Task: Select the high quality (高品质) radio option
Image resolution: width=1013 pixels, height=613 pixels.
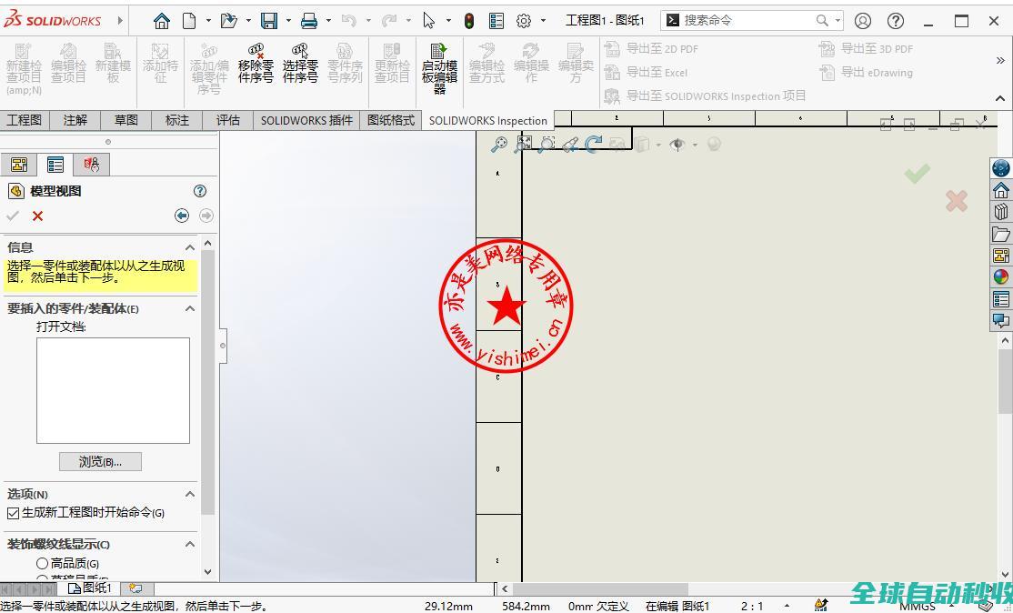Action: tap(42, 563)
